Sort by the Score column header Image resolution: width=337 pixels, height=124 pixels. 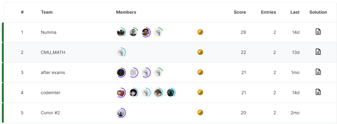click(240, 12)
